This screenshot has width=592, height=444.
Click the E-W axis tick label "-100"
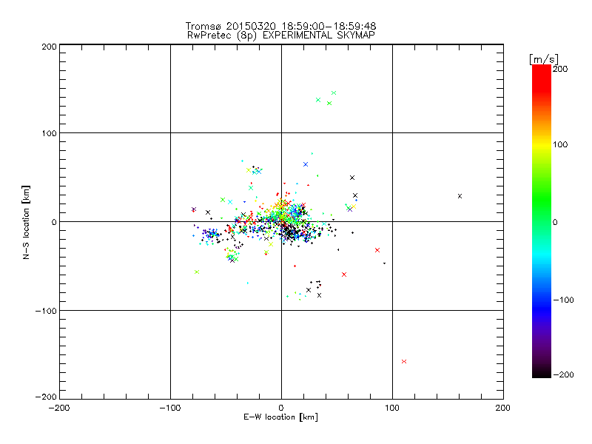pyautogui.click(x=170, y=408)
